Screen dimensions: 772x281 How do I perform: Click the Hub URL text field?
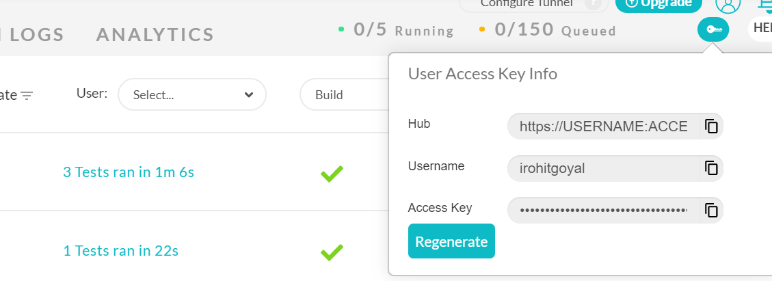[603, 126]
